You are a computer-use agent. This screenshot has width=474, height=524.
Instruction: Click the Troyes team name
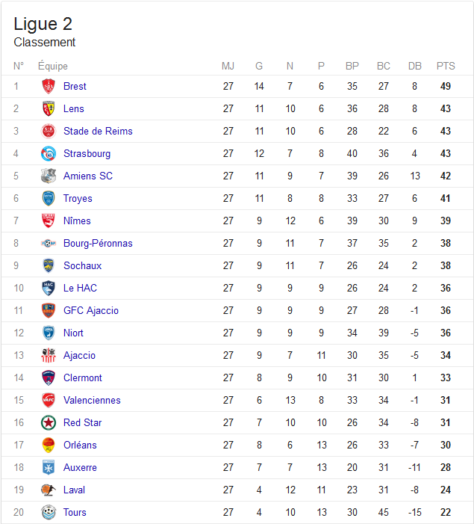tap(78, 199)
